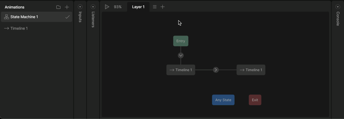Create a new animations folder
The image size is (344, 119).
coord(58,7)
